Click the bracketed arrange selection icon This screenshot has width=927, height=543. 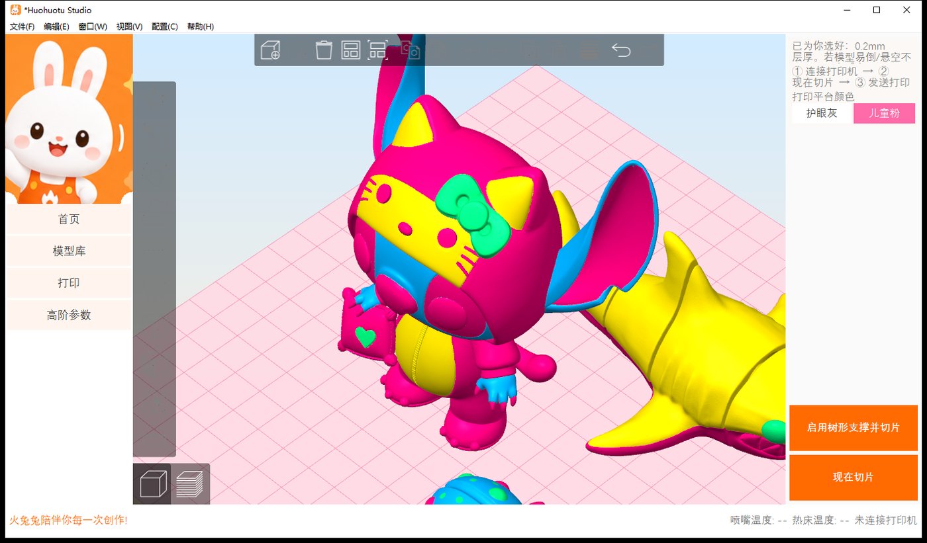pos(377,50)
